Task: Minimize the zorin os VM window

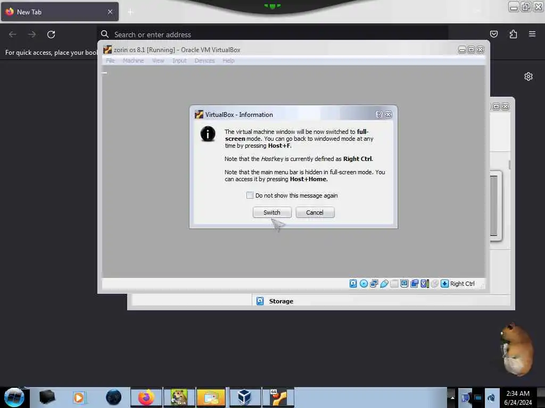Action: pyautogui.click(x=462, y=50)
